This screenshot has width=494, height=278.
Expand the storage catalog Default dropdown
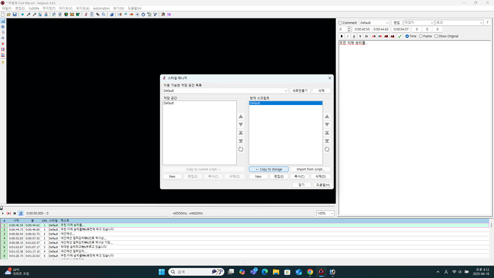[286, 91]
